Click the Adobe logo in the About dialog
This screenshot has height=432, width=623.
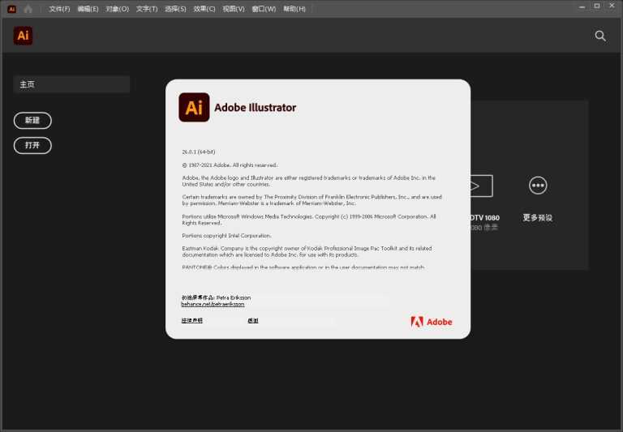coord(432,322)
